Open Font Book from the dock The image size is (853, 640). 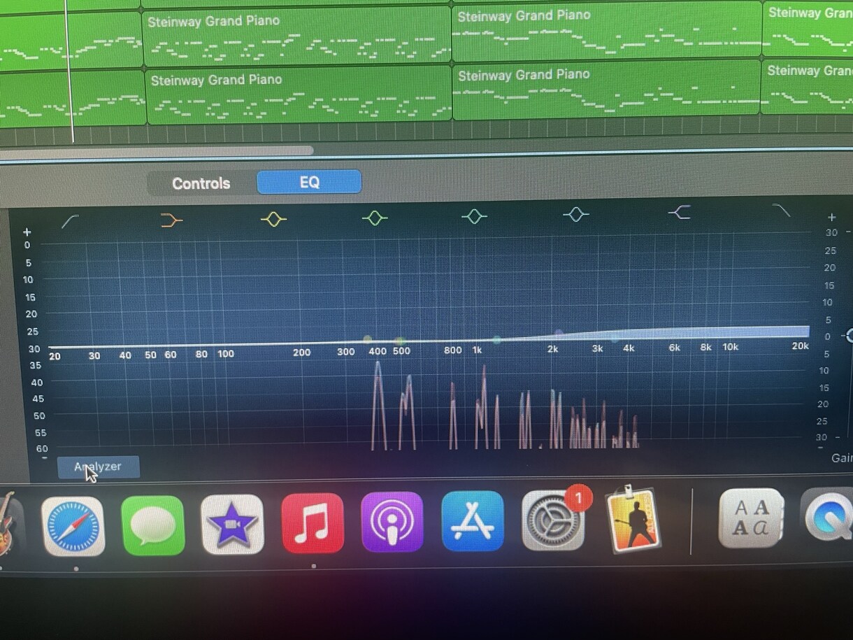click(751, 518)
